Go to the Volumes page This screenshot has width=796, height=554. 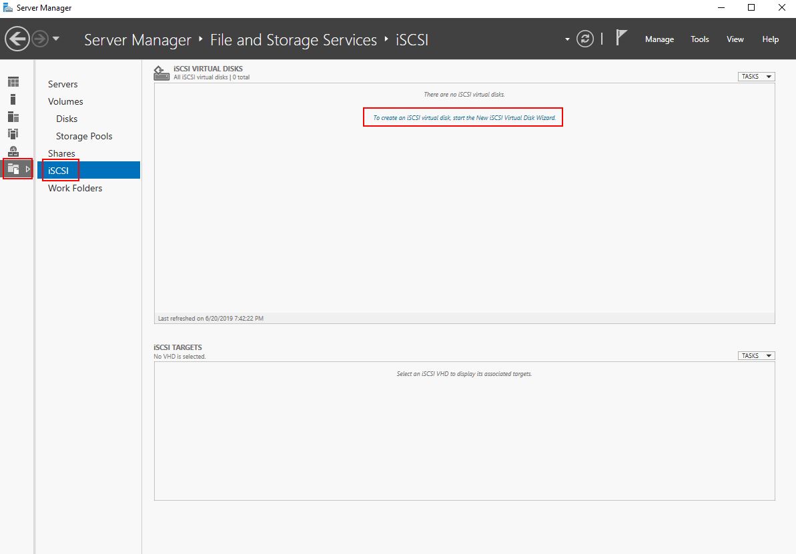(x=65, y=101)
